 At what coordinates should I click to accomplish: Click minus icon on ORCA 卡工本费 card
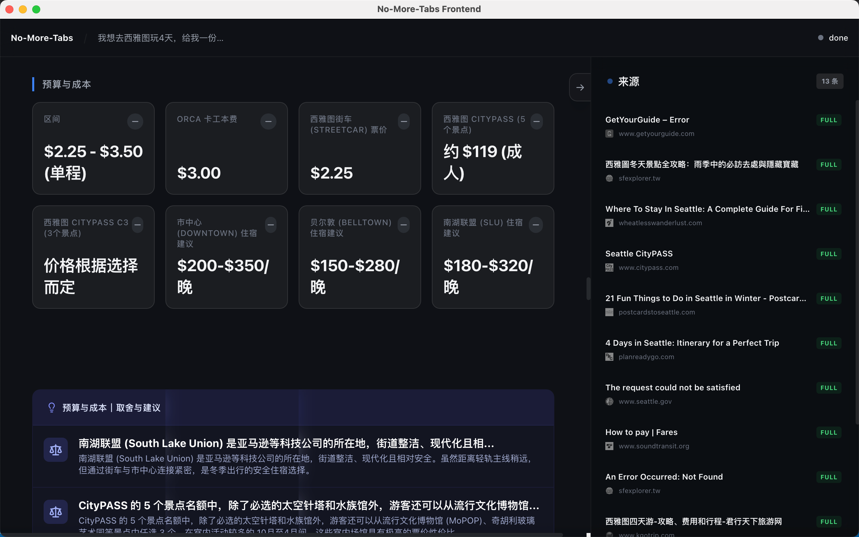pos(268,121)
